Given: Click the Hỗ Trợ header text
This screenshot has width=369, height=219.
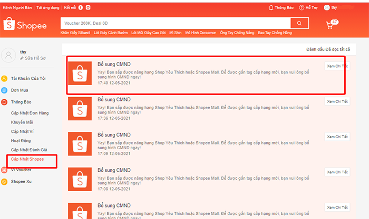Looking at the screenshot, I should click(x=312, y=8).
